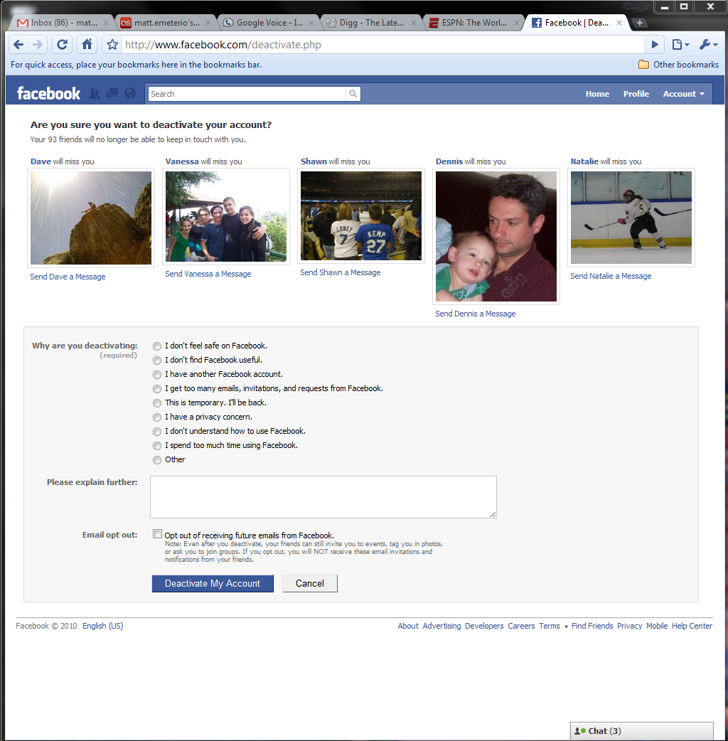Viewport: 728px width, 741px height.
Task: Open the page menu icon
Action: pos(680,44)
